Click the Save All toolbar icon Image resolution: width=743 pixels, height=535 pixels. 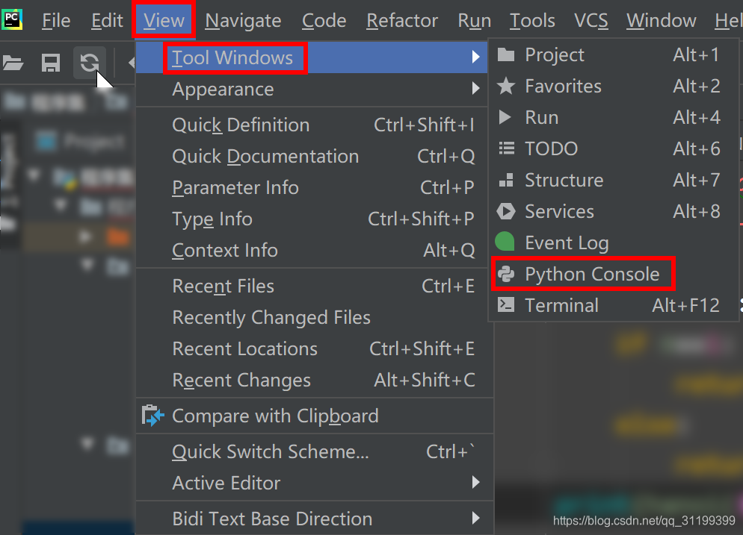pos(50,63)
